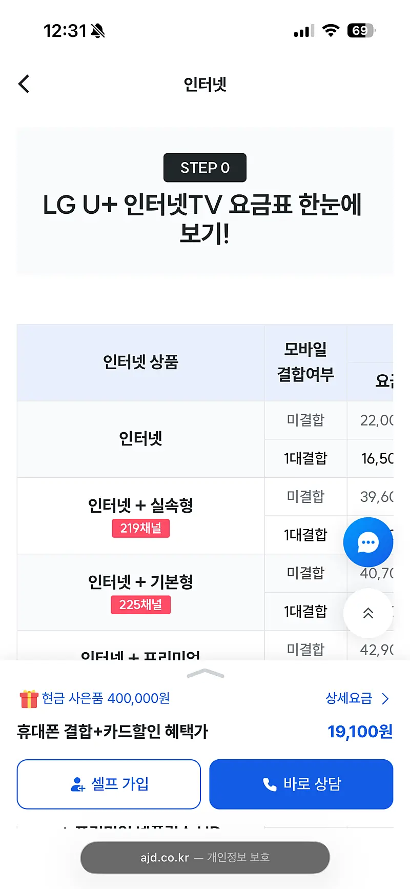
Task: Select the 인터넷 + 실속형 row
Action: click(x=140, y=506)
